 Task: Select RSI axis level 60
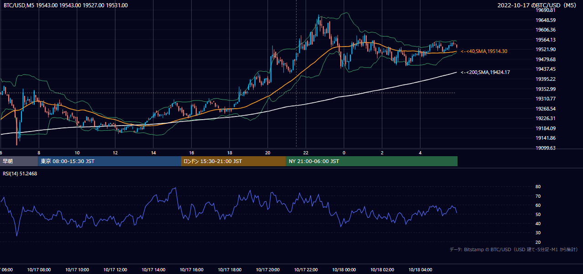[538, 205]
